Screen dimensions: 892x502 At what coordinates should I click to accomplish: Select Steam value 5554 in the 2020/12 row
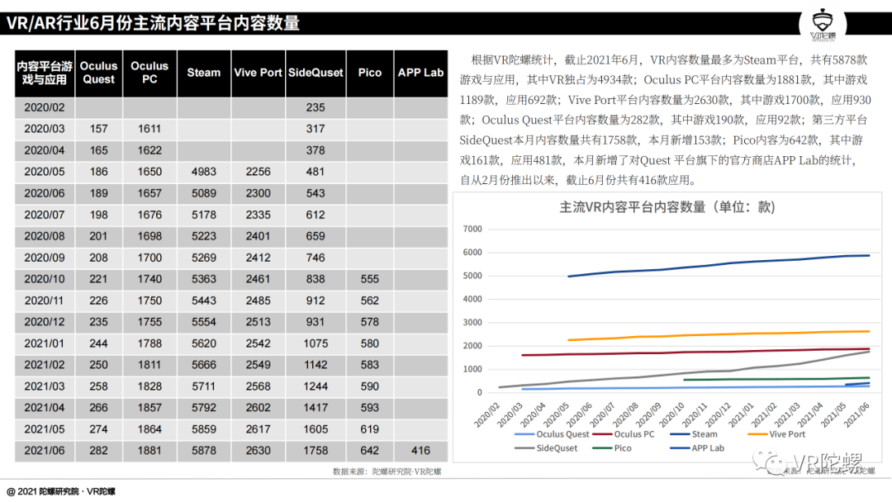(x=204, y=322)
